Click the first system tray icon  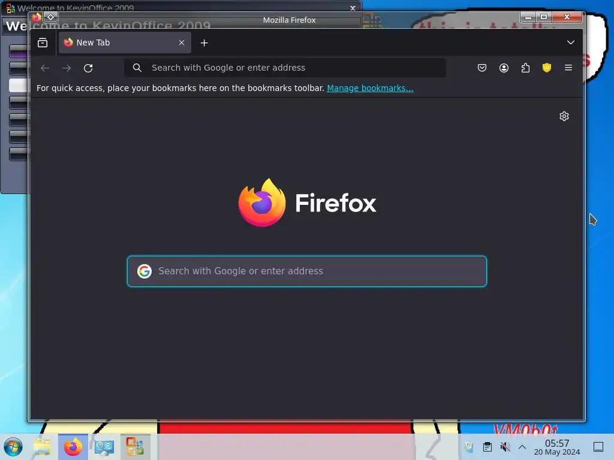click(x=469, y=447)
